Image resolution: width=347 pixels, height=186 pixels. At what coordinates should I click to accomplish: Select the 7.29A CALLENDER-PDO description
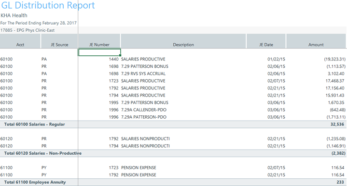[144, 110]
